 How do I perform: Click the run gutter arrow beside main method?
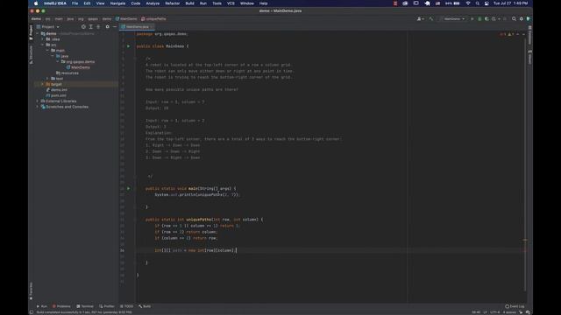(129, 188)
